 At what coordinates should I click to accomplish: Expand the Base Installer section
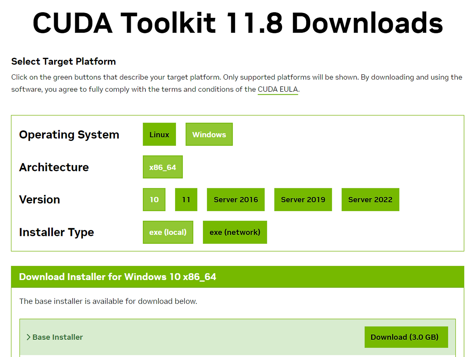57,337
